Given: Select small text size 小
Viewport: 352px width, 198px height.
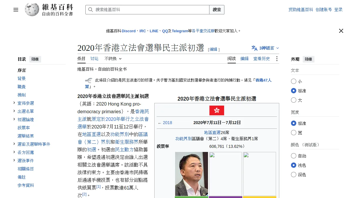Looking at the screenshot, I should point(294,81).
